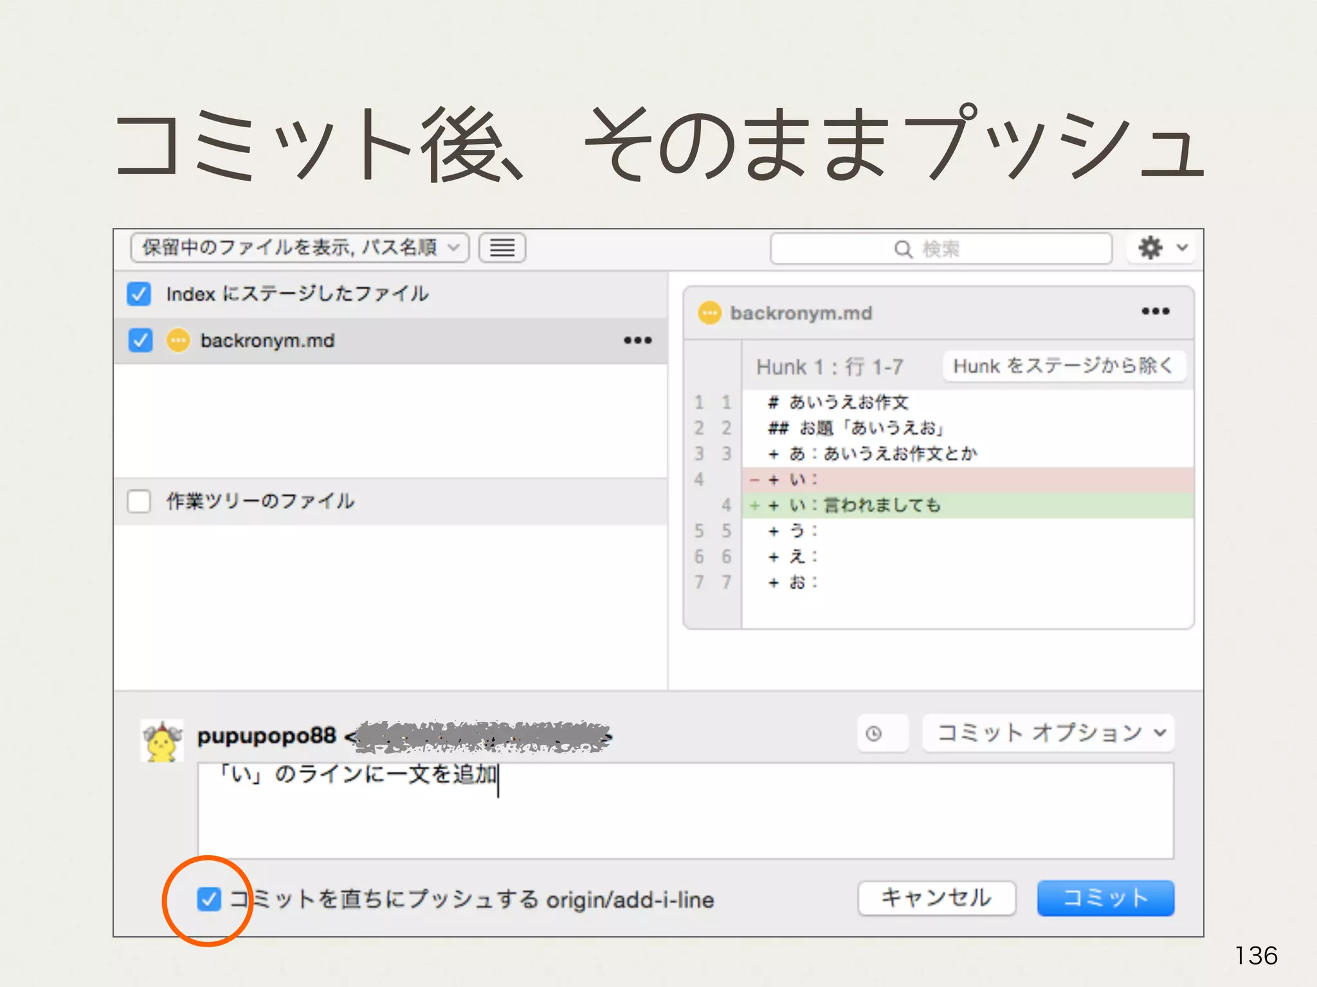Image resolution: width=1317 pixels, height=987 pixels.
Task: Click magnifier icon in search box
Action: (x=903, y=249)
